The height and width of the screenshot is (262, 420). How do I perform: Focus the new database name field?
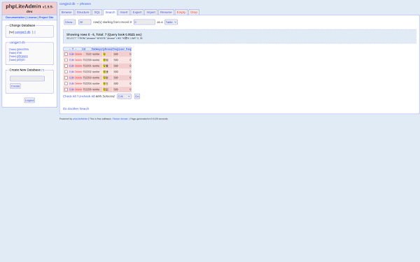[27, 78]
